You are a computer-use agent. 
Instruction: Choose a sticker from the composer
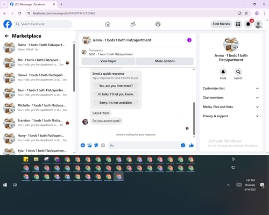pos(96,145)
